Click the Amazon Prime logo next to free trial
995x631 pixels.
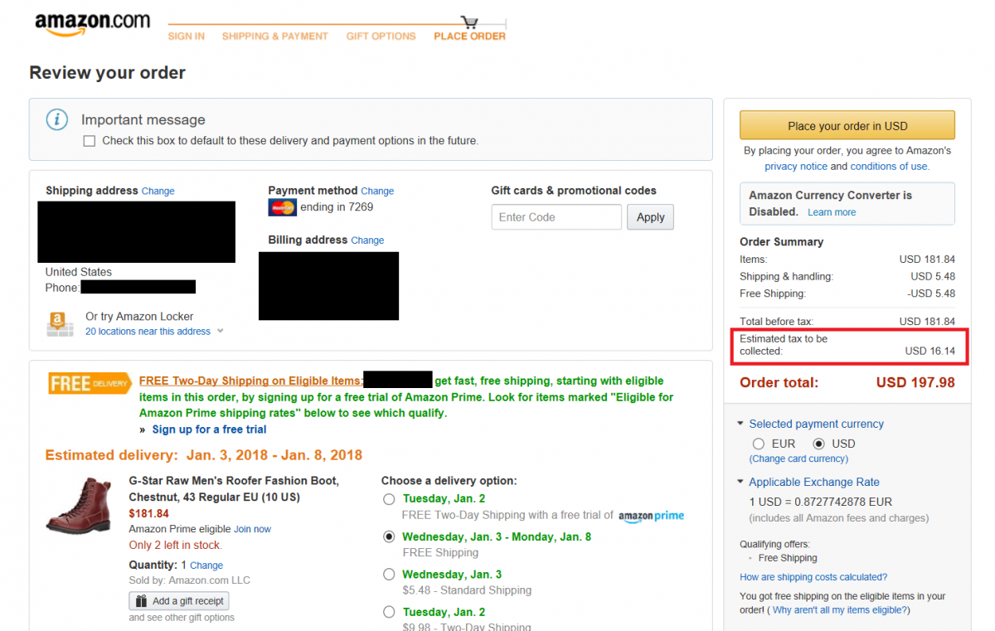click(x=651, y=516)
